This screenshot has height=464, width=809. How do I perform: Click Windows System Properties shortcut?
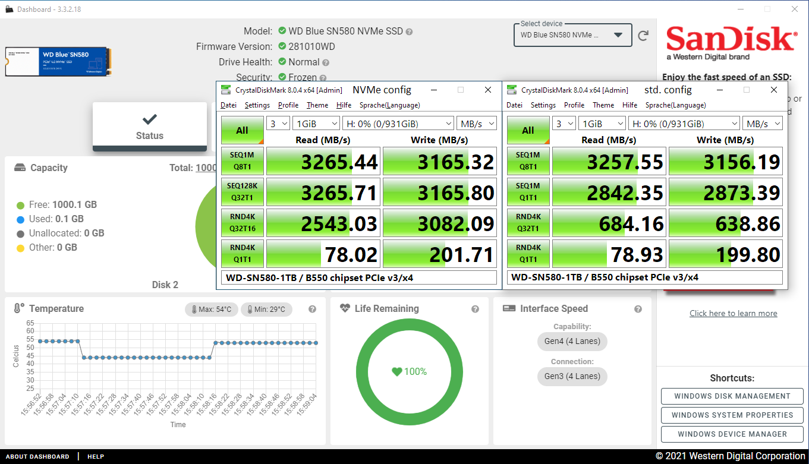coord(732,415)
